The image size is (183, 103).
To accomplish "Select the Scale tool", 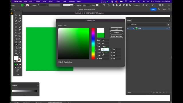I will [x=20, y=33].
